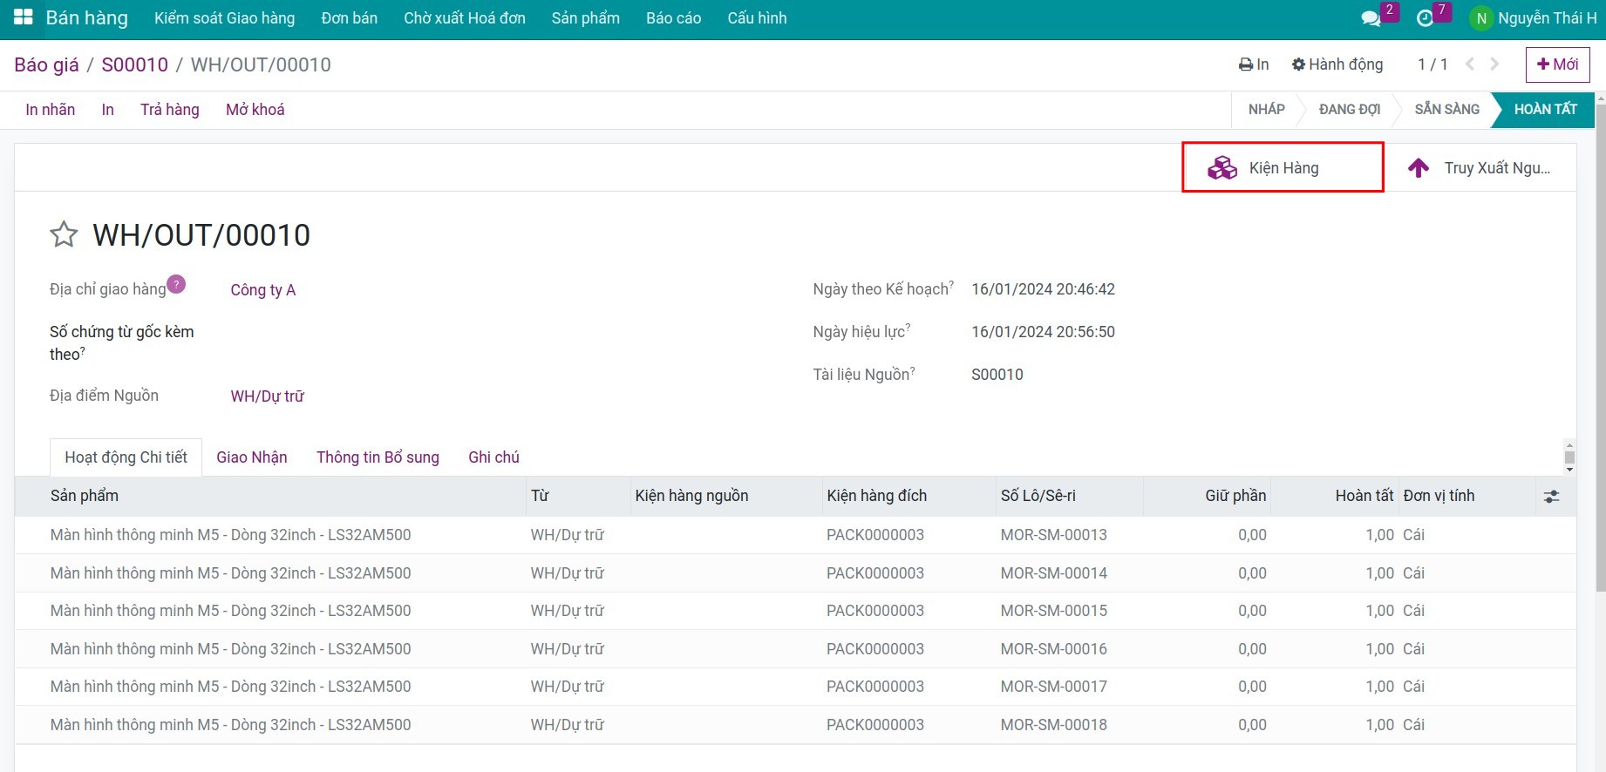
Task: Go to previous record arrow
Action: coord(1470,64)
